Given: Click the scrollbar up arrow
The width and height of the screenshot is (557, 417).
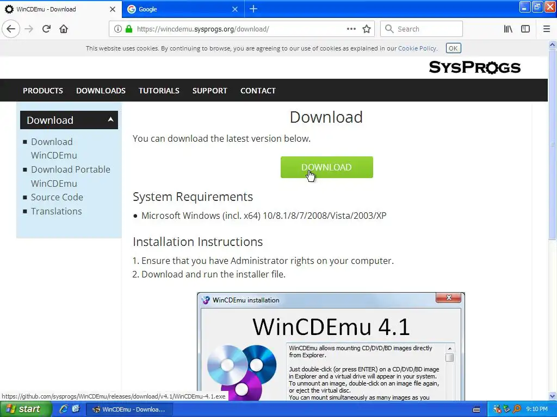Looking at the screenshot, I should click(552, 45).
